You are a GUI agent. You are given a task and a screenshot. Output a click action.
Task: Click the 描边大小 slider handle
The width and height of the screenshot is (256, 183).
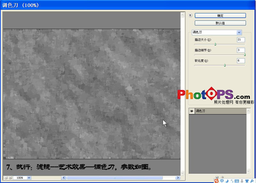(x=215, y=44)
